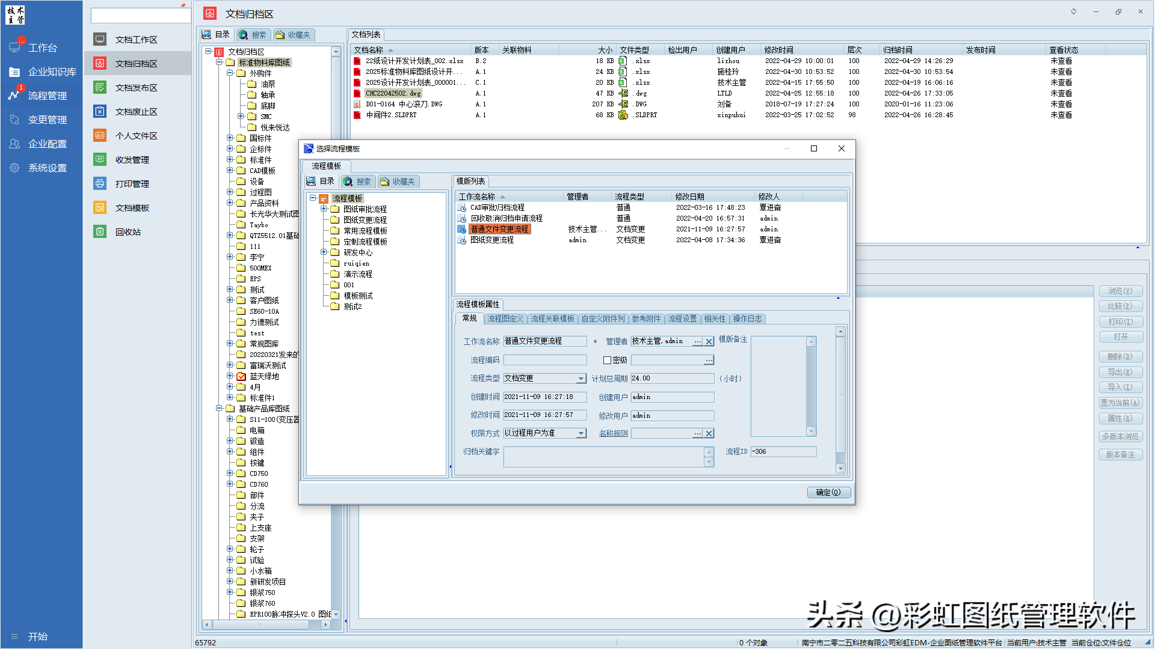Open the 名称规则 link
Viewport: 1155px width, 649px height.
pyautogui.click(x=613, y=433)
